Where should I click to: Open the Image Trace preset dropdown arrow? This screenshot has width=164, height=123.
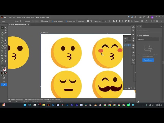coord(85,21)
